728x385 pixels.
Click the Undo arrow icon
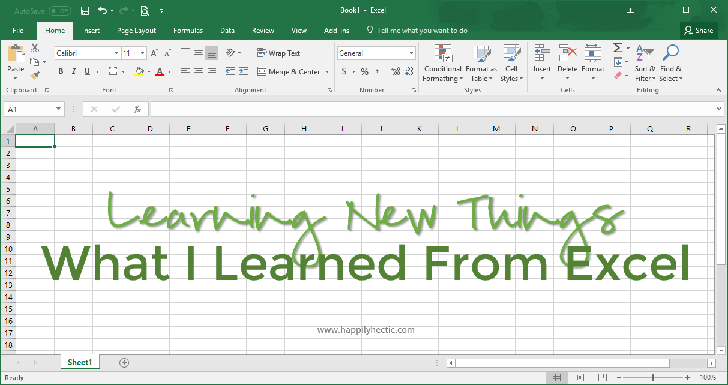click(103, 11)
